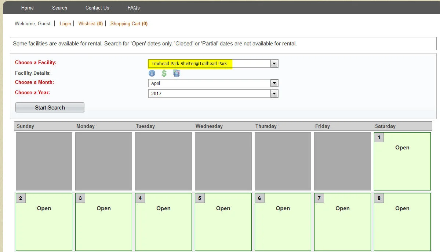The height and width of the screenshot is (252, 440).
Task: Click the 'Facility Details:' label
Action: (x=33, y=73)
